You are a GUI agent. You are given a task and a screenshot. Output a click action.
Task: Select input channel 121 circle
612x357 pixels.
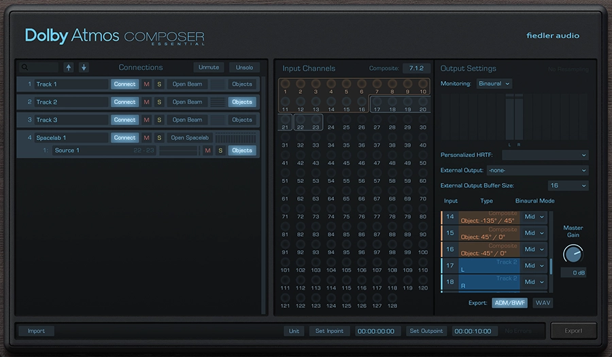(x=286, y=298)
